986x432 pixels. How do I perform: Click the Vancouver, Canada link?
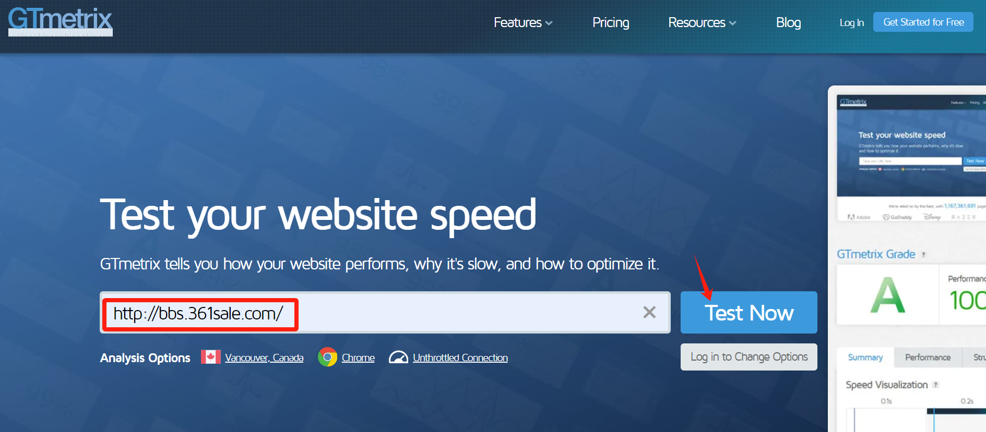point(264,357)
